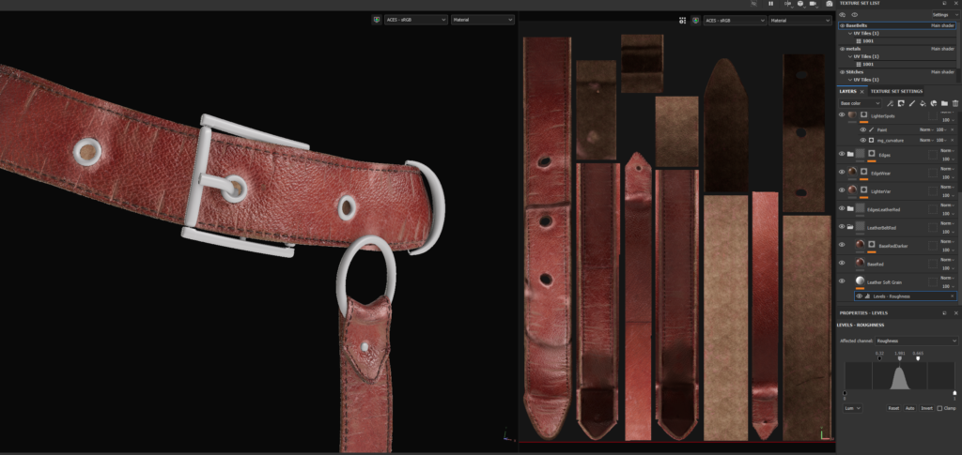Viewport: 962px width, 455px height.
Task: Hide the Leather Soft Grain layer
Action: point(842,281)
